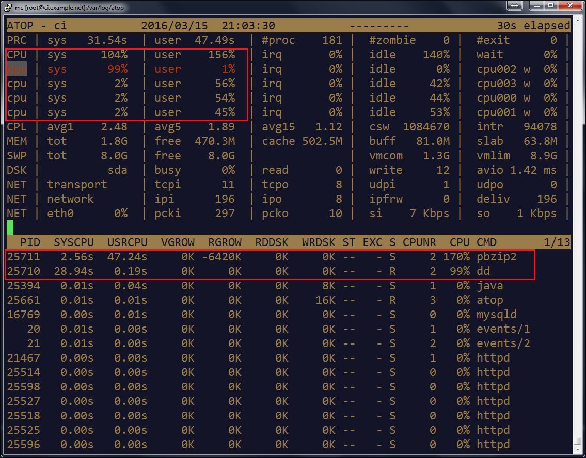The width and height of the screenshot is (586, 458).
Task: Click the pcki value '297'
Action: 225,214
